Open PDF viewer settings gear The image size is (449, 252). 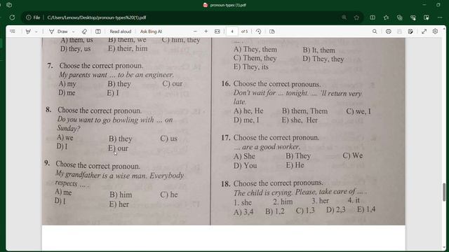(x=435, y=31)
